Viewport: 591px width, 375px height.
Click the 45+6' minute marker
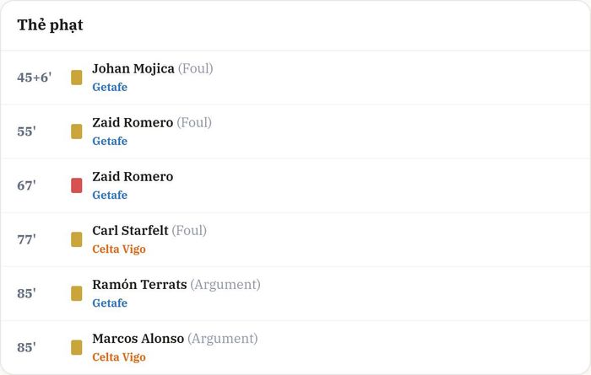[x=35, y=78]
